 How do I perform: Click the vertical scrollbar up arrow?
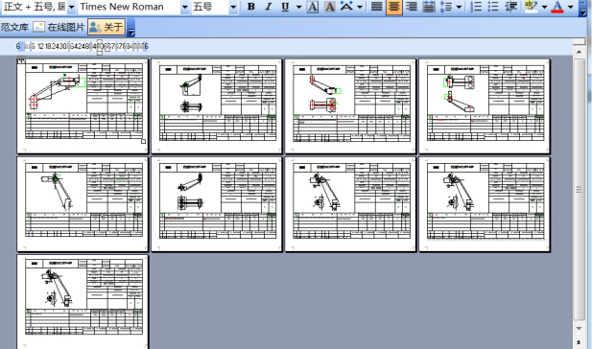click(x=579, y=52)
